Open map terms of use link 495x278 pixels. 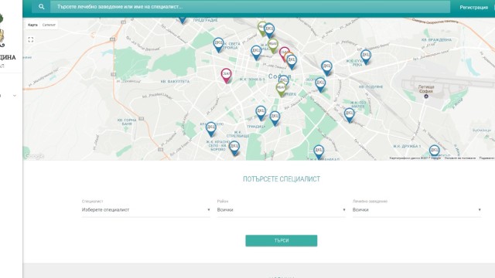click(x=459, y=158)
